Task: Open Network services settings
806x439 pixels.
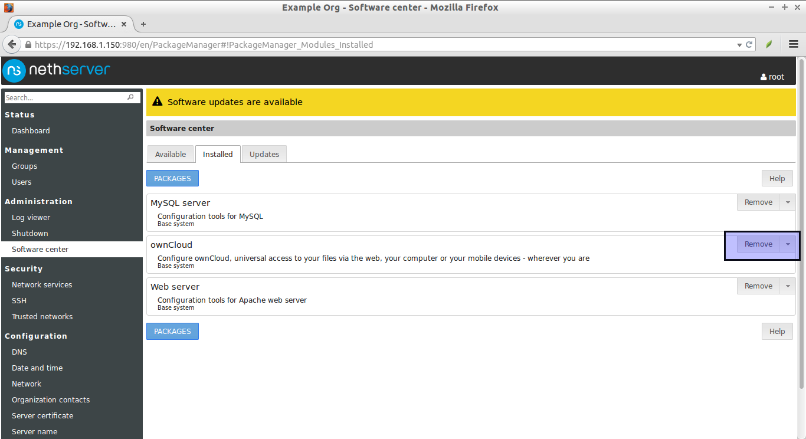Action: 42,285
